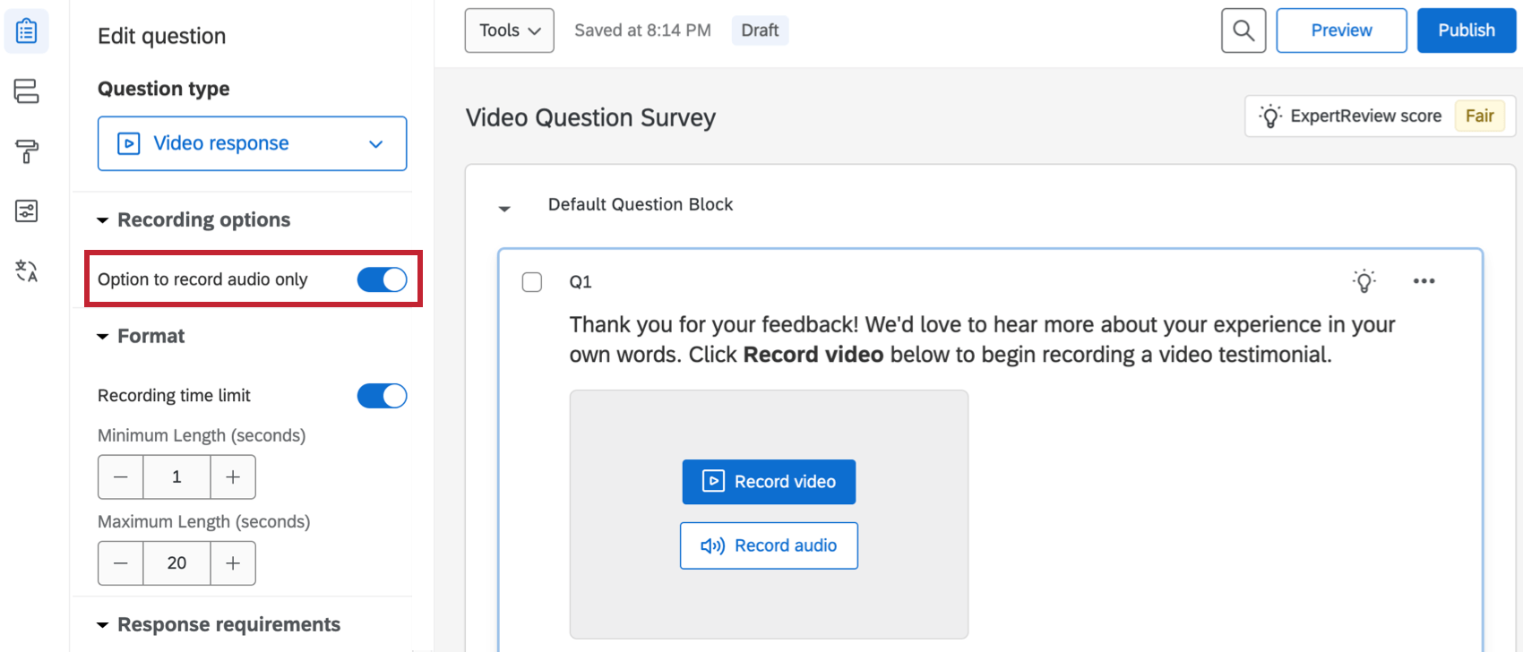This screenshot has width=1523, height=652.
Task: Click the Preview button
Action: pyautogui.click(x=1341, y=30)
